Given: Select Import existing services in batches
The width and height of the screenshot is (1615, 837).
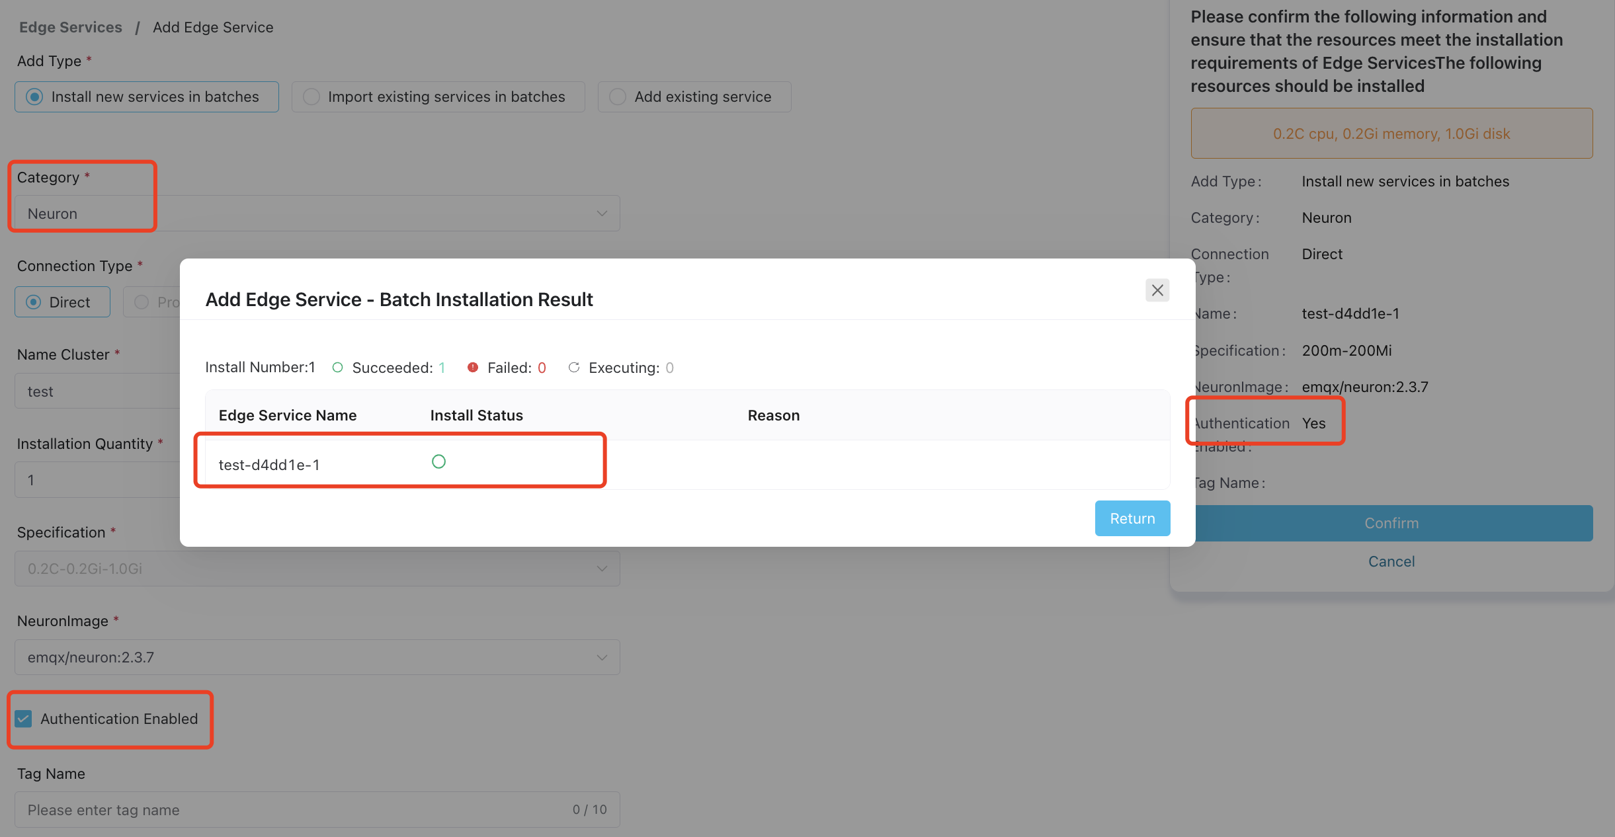Looking at the screenshot, I should tap(438, 97).
